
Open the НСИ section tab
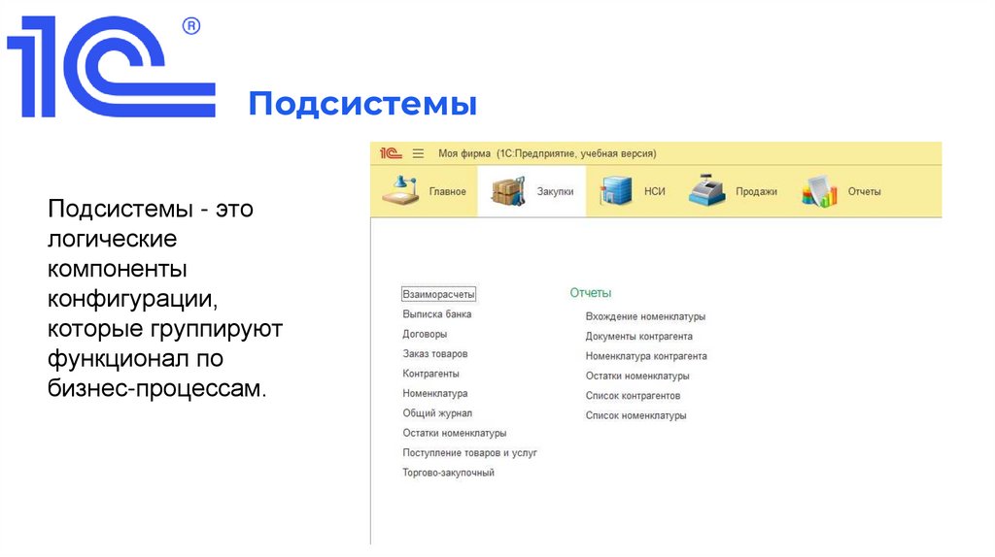(632, 191)
